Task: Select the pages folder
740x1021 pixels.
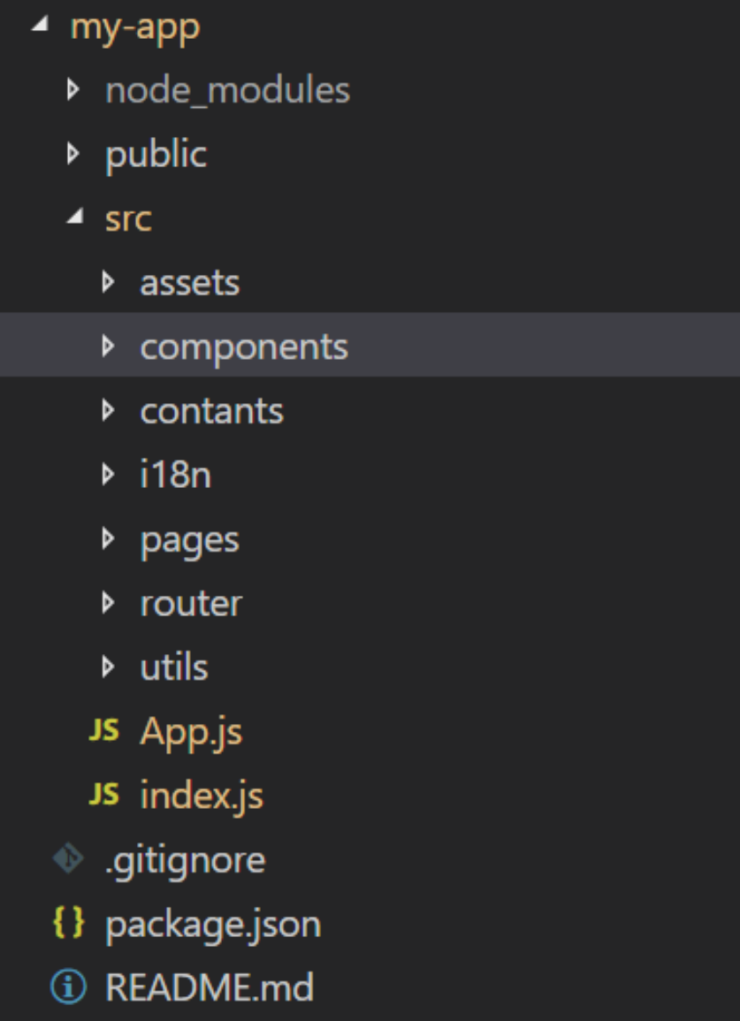Action: tap(370, 538)
